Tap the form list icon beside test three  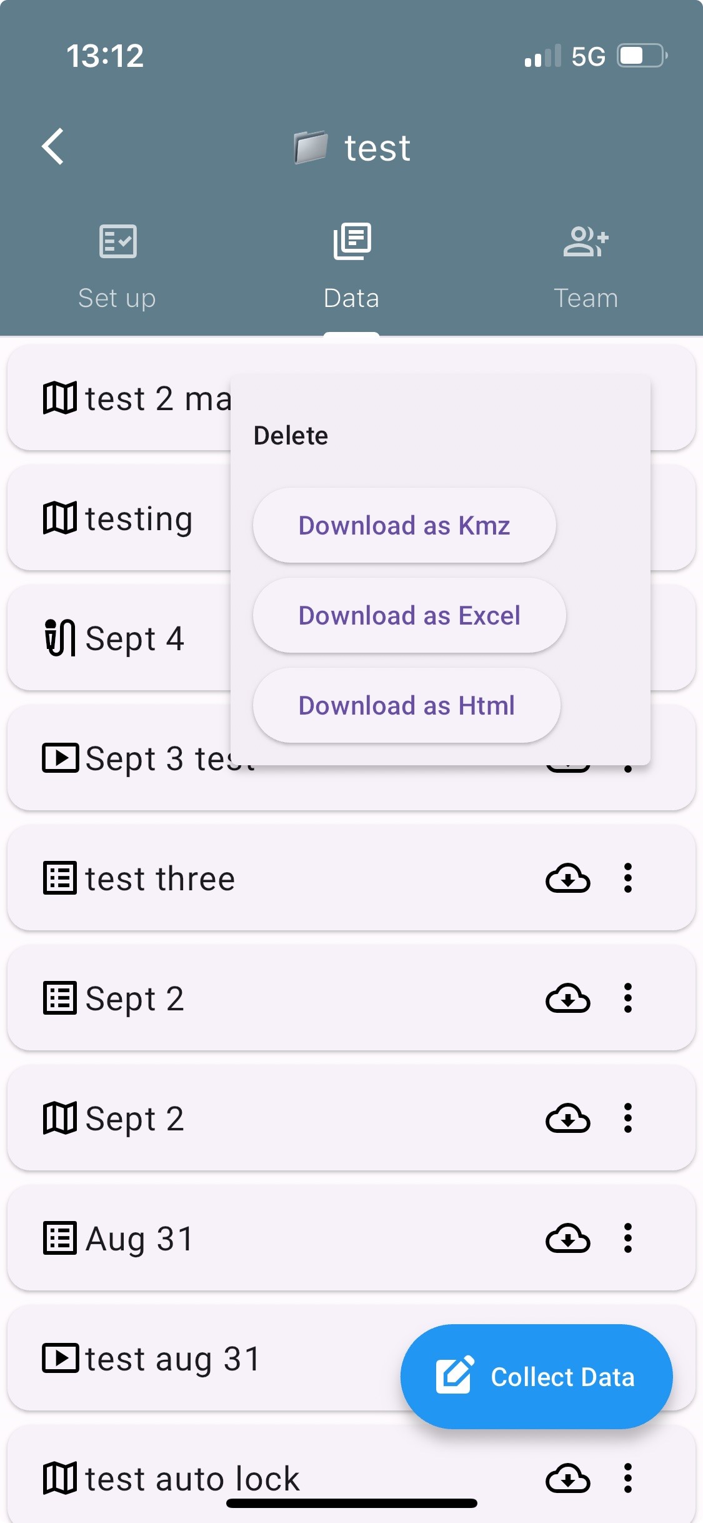60,878
